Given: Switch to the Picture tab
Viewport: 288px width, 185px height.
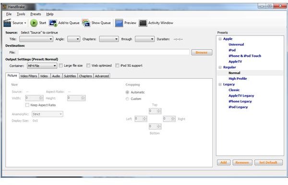Looking at the screenshot, I should coord(12,75).
